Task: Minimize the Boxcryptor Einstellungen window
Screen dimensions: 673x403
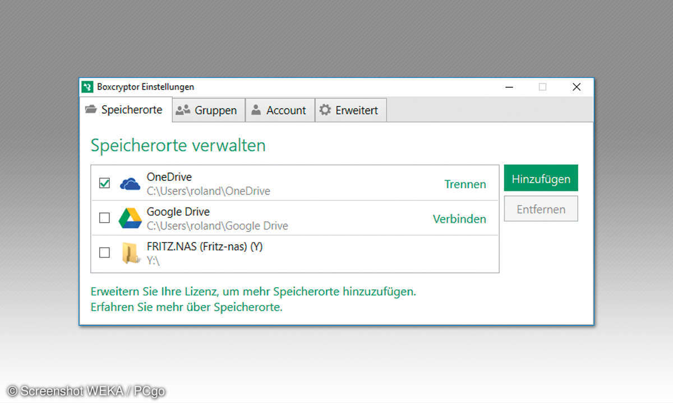Action: coord(509,87)
